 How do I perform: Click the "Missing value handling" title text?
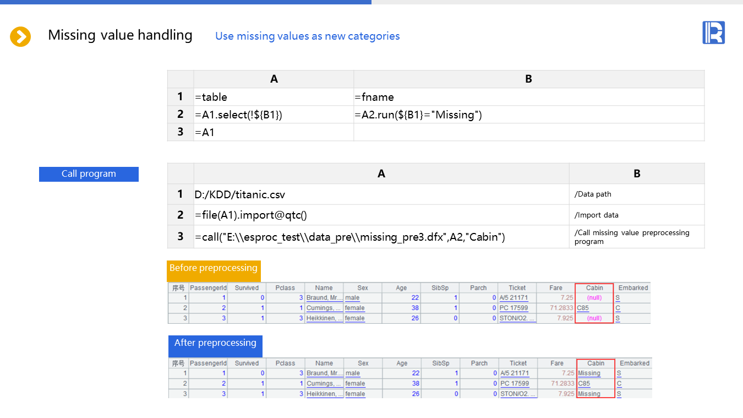coord(120,35)
